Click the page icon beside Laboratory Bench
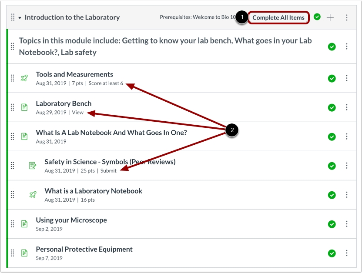The height and width of the screenshot is (273, 362). click(24, 107)
